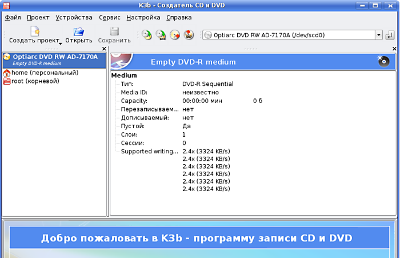Click the yellow disc icon of Optiarc drive entry
Image resolution: width=400 pixels, height=258 pixels.
pos(7,57)
